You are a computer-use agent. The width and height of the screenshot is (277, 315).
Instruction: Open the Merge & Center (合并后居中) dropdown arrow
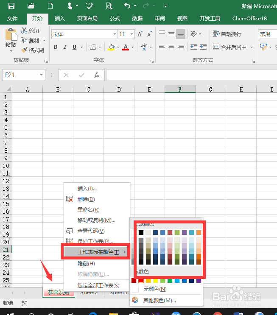pos(252,47)
